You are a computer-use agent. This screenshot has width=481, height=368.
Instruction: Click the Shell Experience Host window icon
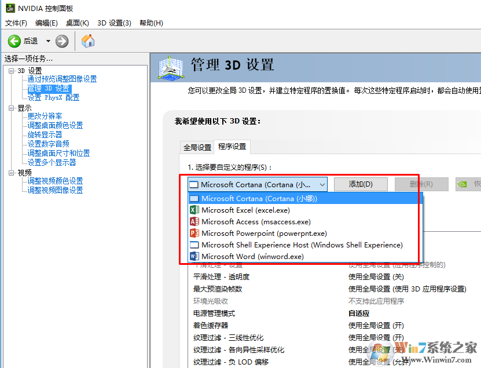click(194, 245)
